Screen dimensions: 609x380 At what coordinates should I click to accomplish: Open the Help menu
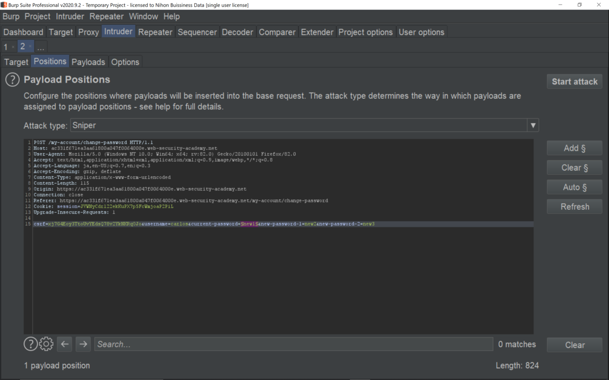click(172, 16)
